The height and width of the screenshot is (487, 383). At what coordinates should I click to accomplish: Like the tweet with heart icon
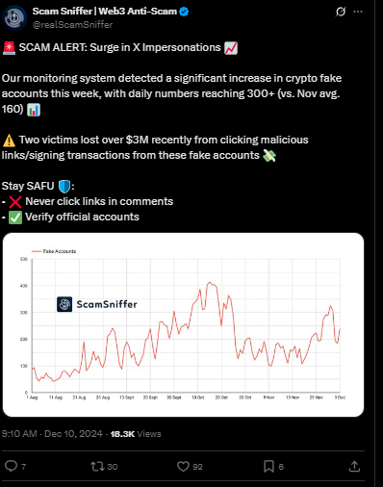(x=183, y=466)
